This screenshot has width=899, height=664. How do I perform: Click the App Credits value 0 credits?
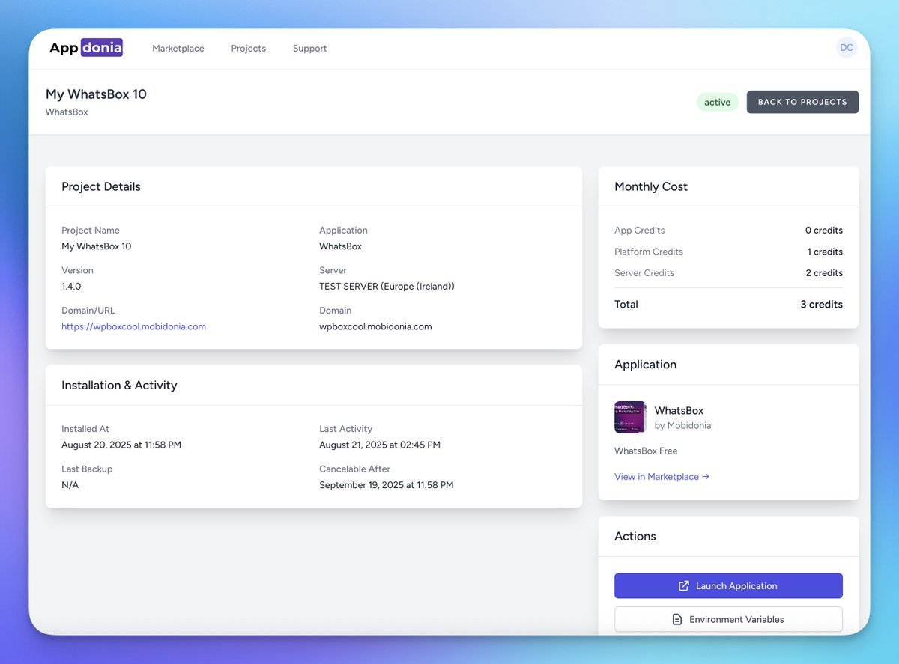824,231
